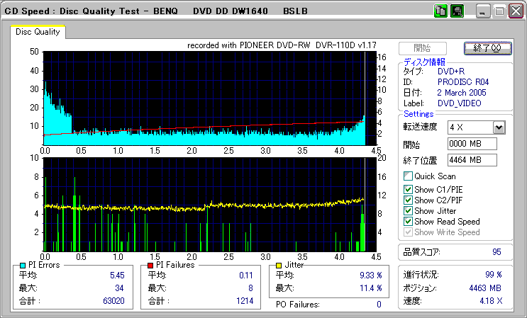The image size is (527, 318).
Task: Click the green floppy disk save icon
Action: (x=457, y=11)
